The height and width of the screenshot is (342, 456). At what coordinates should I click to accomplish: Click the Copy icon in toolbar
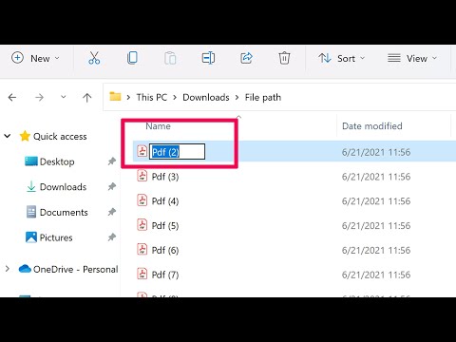tap(132, 58)
